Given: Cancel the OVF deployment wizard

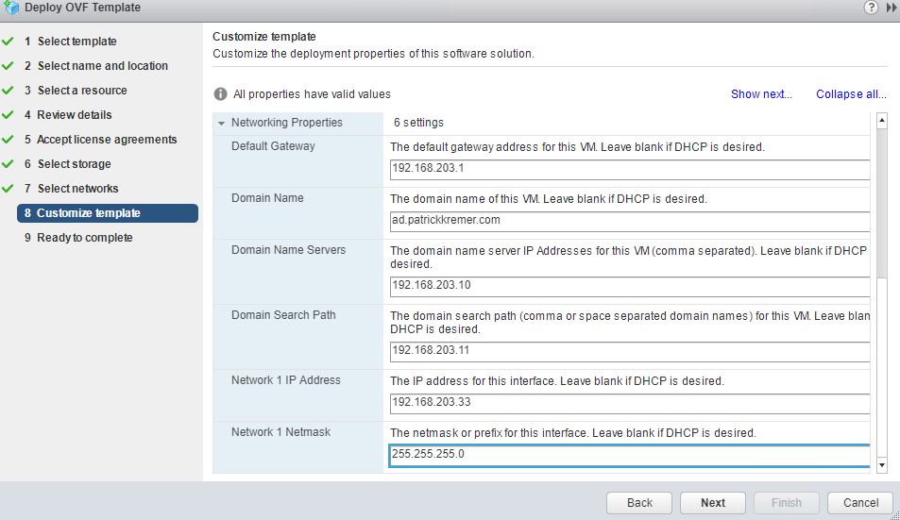Looking at the screenshot, I should [859, 503].
